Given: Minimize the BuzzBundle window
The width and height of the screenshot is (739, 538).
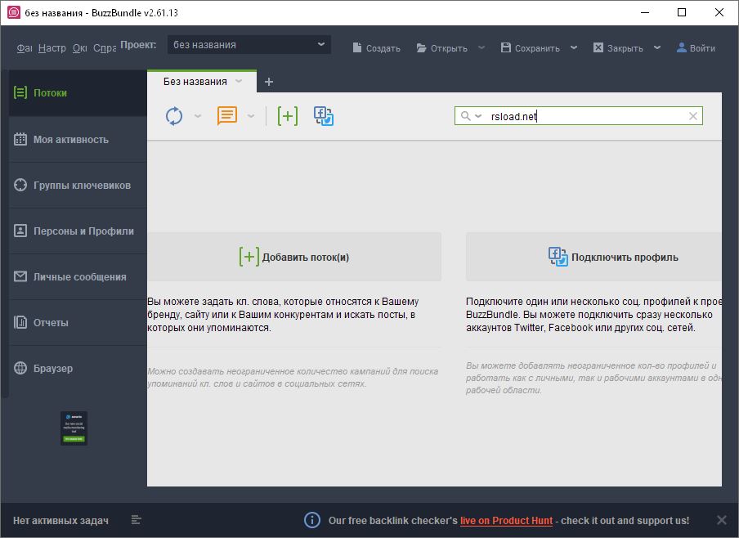Looking at the screenshot, I should click(x=645, y=12).
